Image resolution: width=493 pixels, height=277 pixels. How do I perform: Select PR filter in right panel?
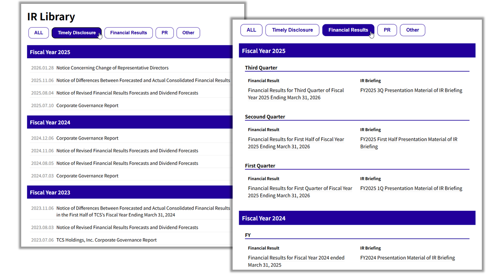tap(387, 30)
